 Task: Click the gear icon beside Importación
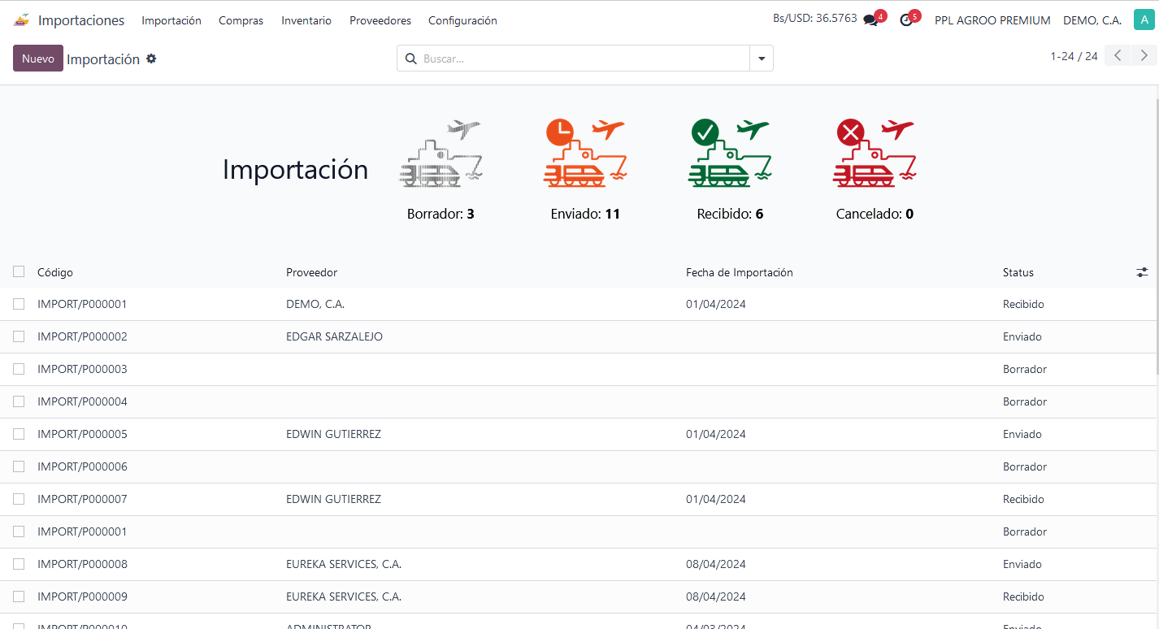[x=151, y=59]
